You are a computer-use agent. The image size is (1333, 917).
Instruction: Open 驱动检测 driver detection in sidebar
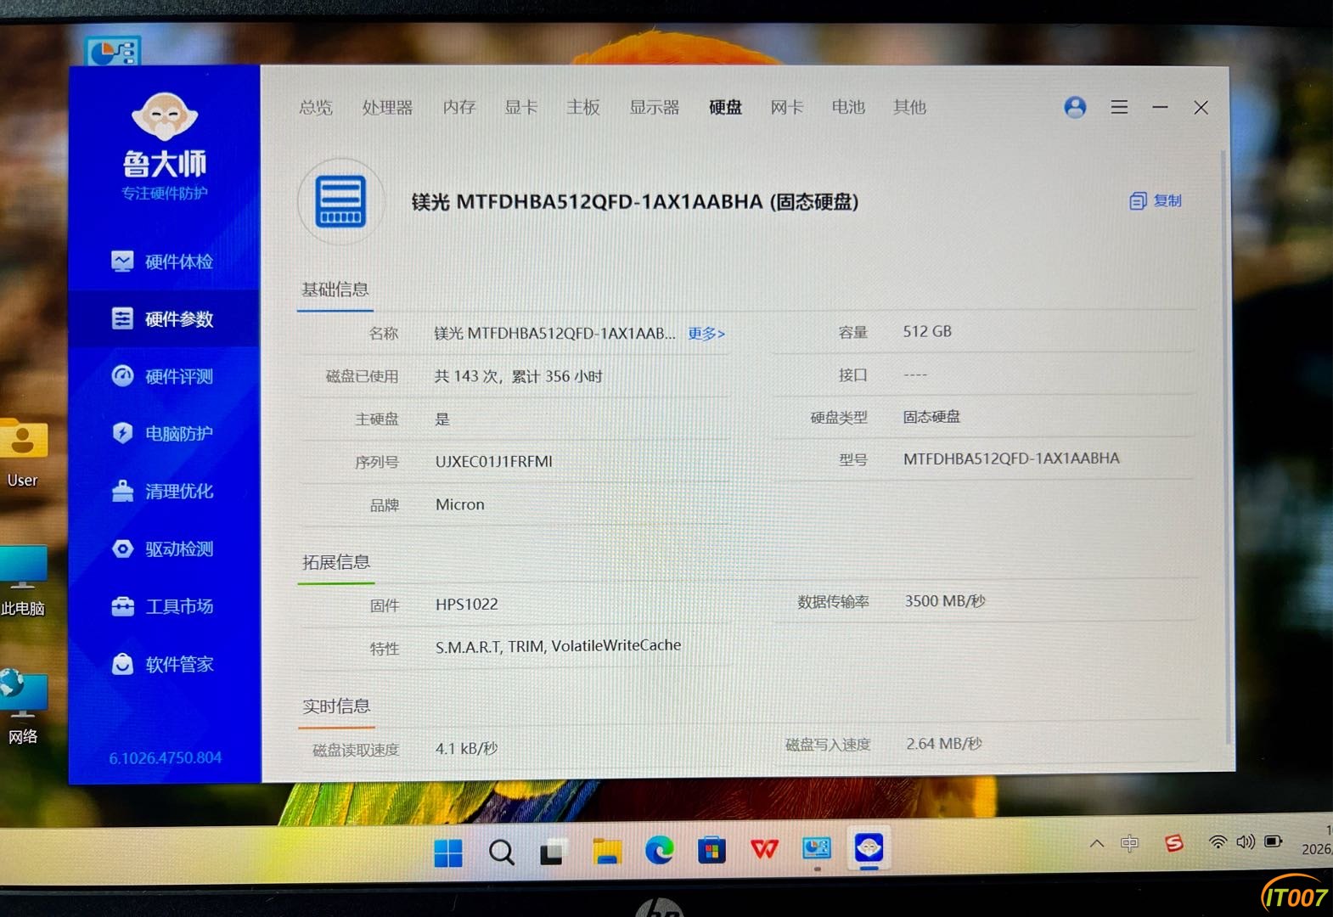pyautogui.click(x=163, y=549)
